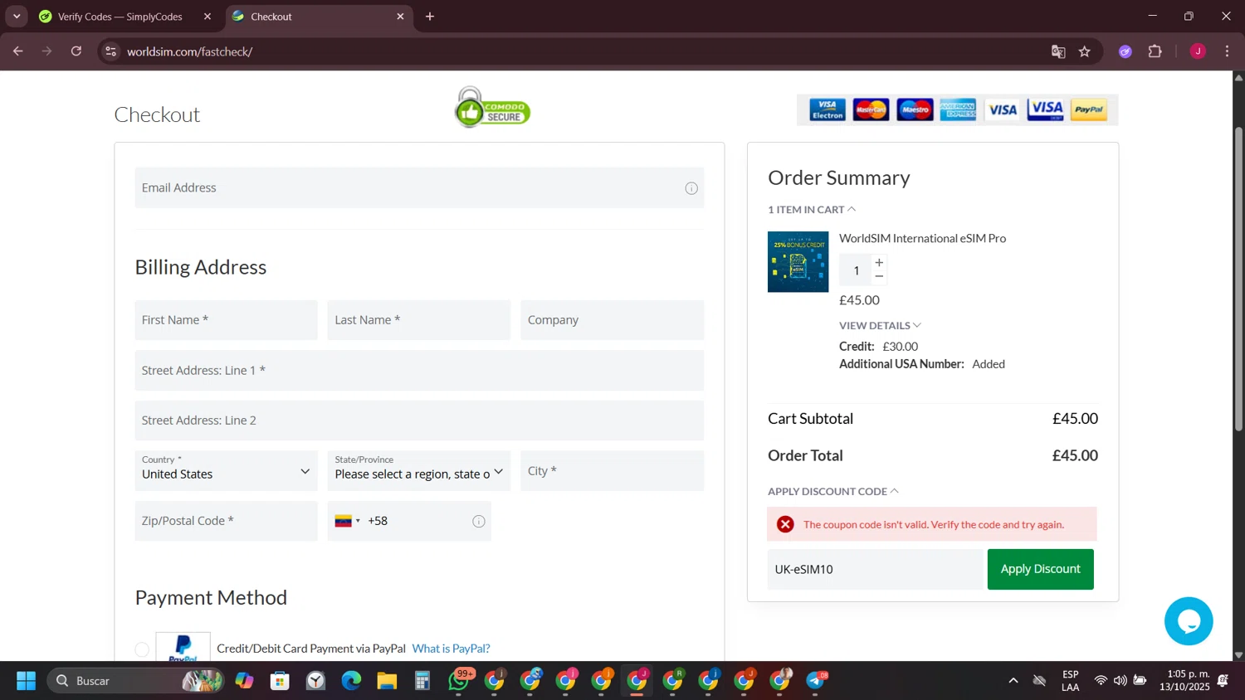Open the browser extensions puzzle icon
1245x700 pixels.
[1155, 51]
